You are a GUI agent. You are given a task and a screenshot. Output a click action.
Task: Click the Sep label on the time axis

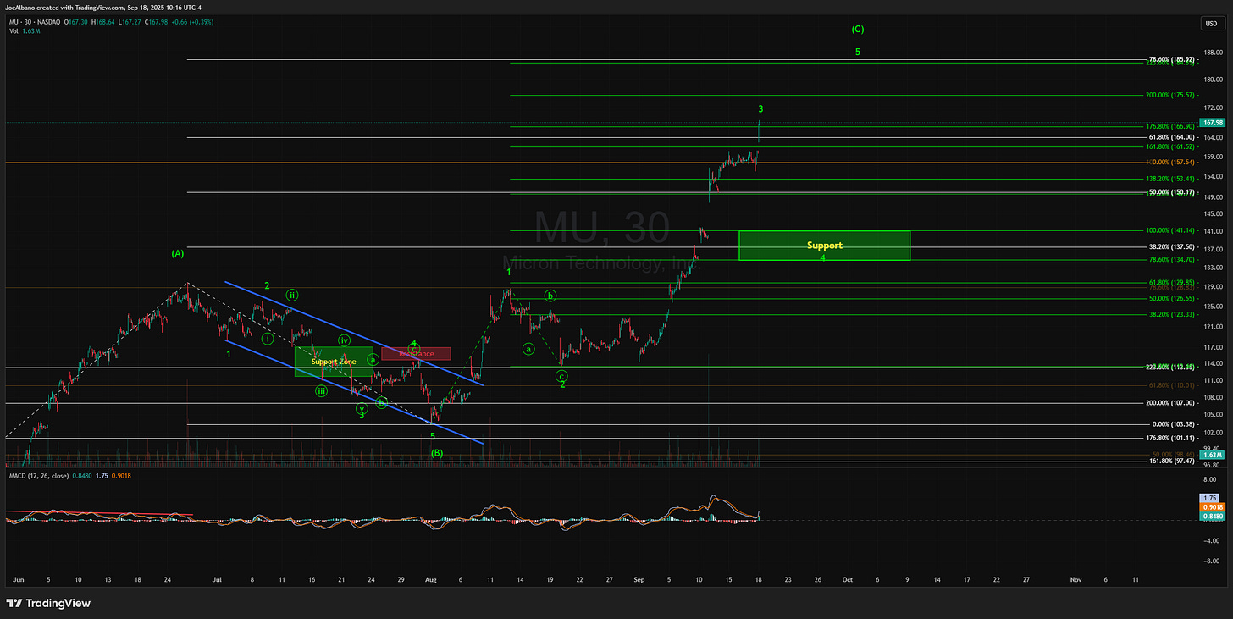639,580
